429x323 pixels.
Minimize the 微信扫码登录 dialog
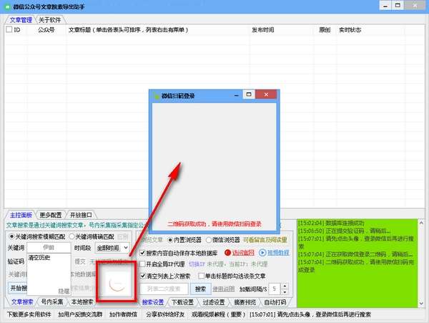(x=237, y=95)
